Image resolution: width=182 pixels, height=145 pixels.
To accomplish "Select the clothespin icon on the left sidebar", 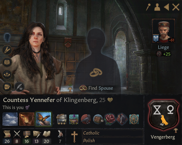I will coord(7,50).
